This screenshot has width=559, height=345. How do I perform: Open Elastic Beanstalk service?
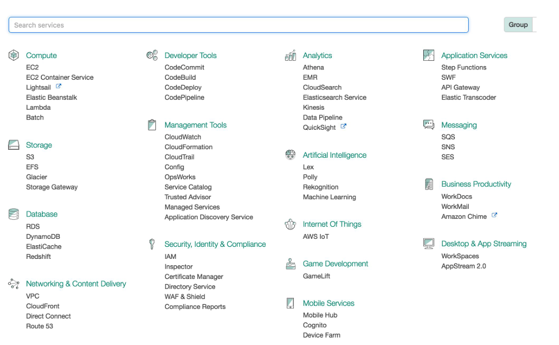click(x=51, y=97)
